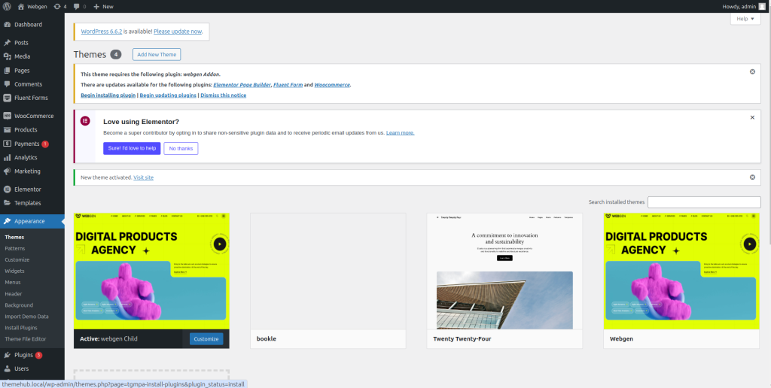
Task: Open the Fluent Form plugin link
Action: pyautogui.click(x=288, y=84)
